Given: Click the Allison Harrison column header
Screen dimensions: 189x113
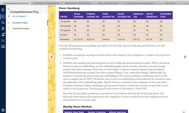Looking at the screenshot, I should [x=117, y=112].
